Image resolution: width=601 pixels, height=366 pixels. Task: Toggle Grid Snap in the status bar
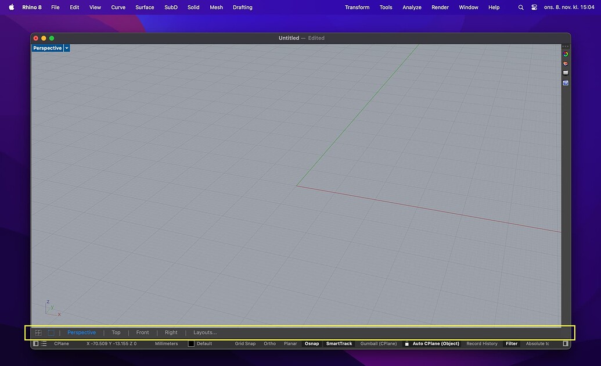245,343
